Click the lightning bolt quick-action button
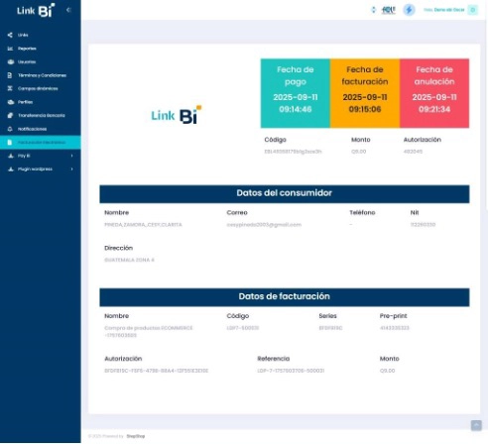The width and height of the screenshot is (488, 444). coord(409,10)
